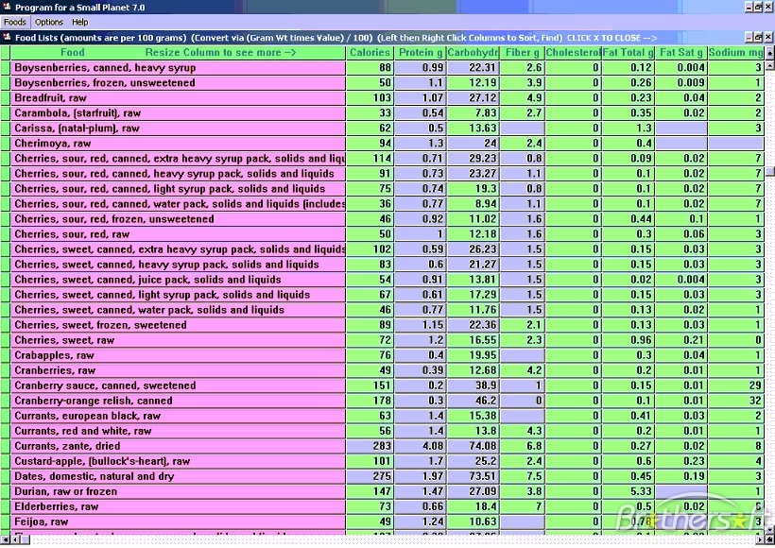This screenshot has height=548, width=775.
Task: Click the Food column header
Action: 178,52
